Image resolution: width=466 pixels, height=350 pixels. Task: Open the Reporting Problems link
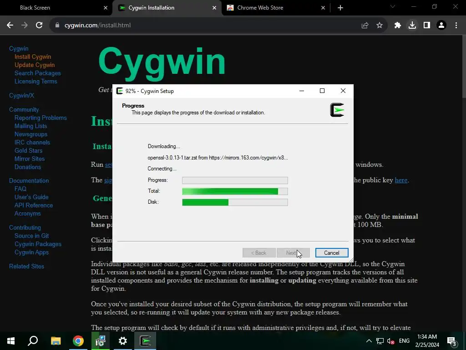point(41,118)
